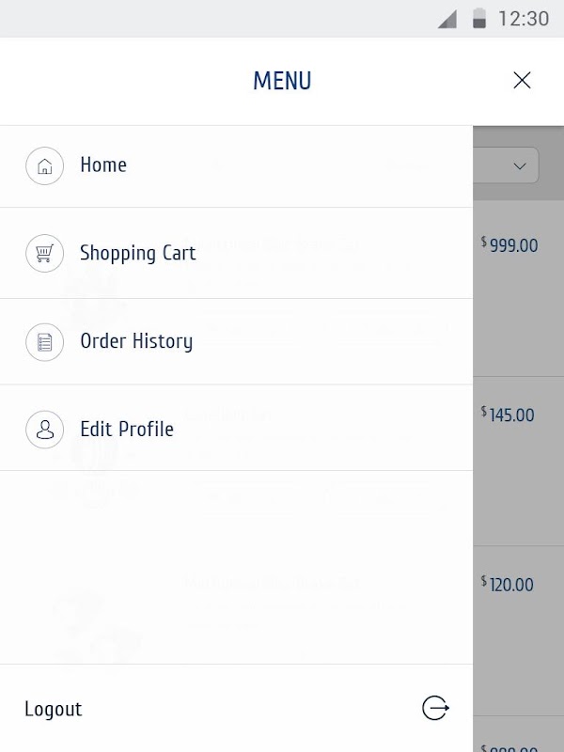This screenshot has height=752, width=564.
Task: Click the Home house icon
Action: (44, 166)
